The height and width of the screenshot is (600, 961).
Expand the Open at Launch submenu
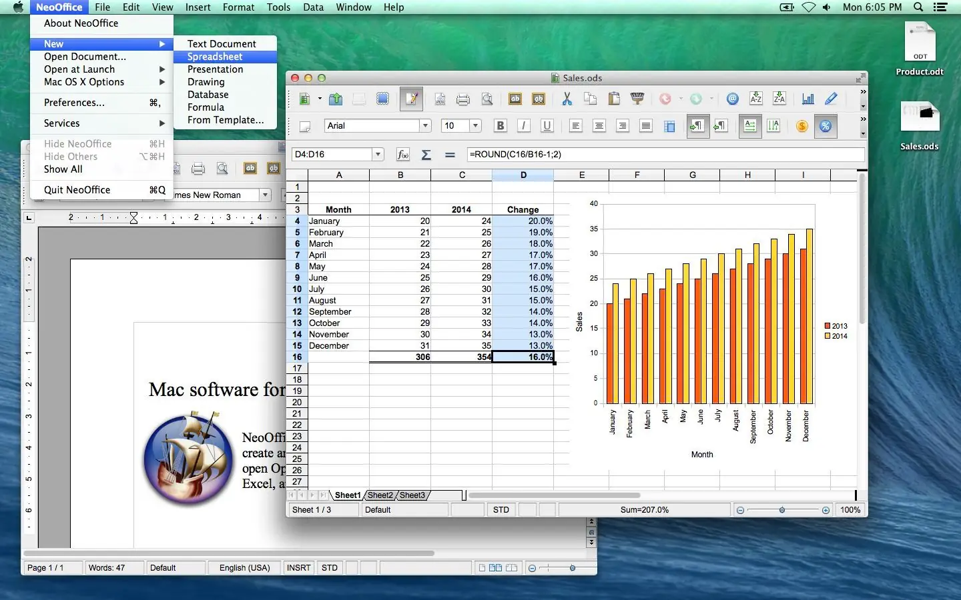(x=101, y=69)
